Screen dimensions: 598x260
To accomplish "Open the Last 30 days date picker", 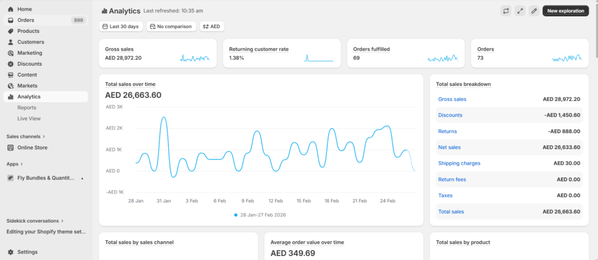I will 121,26.
